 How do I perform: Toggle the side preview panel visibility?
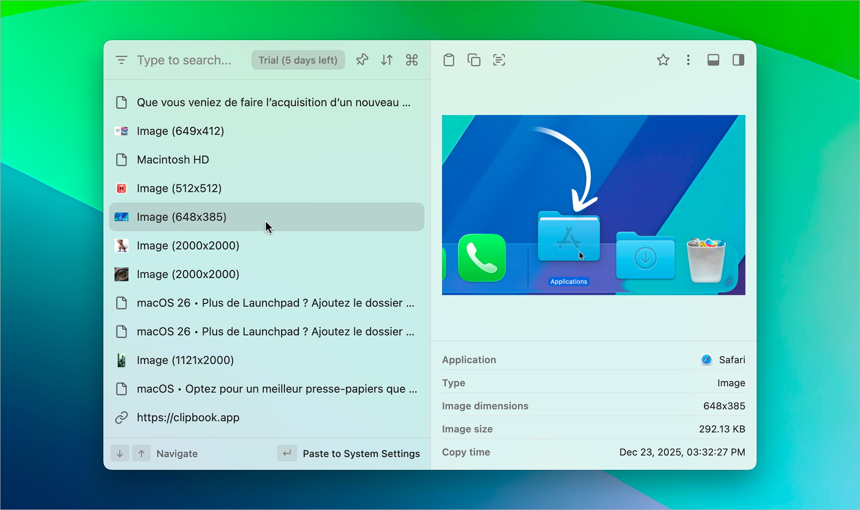(738, 59)
